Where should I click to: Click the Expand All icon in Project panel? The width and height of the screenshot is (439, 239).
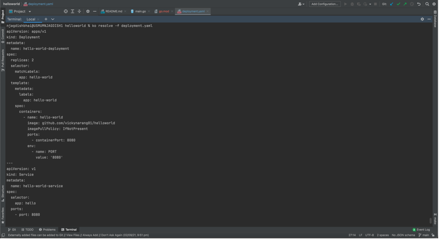(x=72, y=11)
